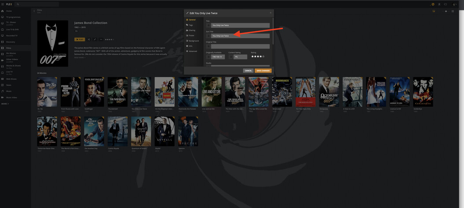Click the Content Rating PG field
464x208 pixels.
pyautogui.click(x=240, y=57)
